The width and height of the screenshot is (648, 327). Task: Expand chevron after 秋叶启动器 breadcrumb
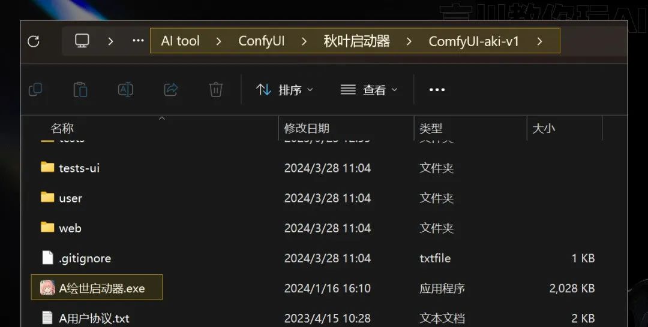coord(409,41)
